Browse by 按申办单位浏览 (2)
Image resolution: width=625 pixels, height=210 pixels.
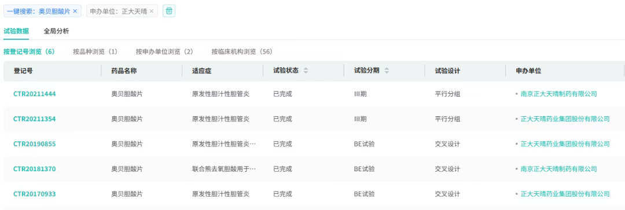(164, 51)
